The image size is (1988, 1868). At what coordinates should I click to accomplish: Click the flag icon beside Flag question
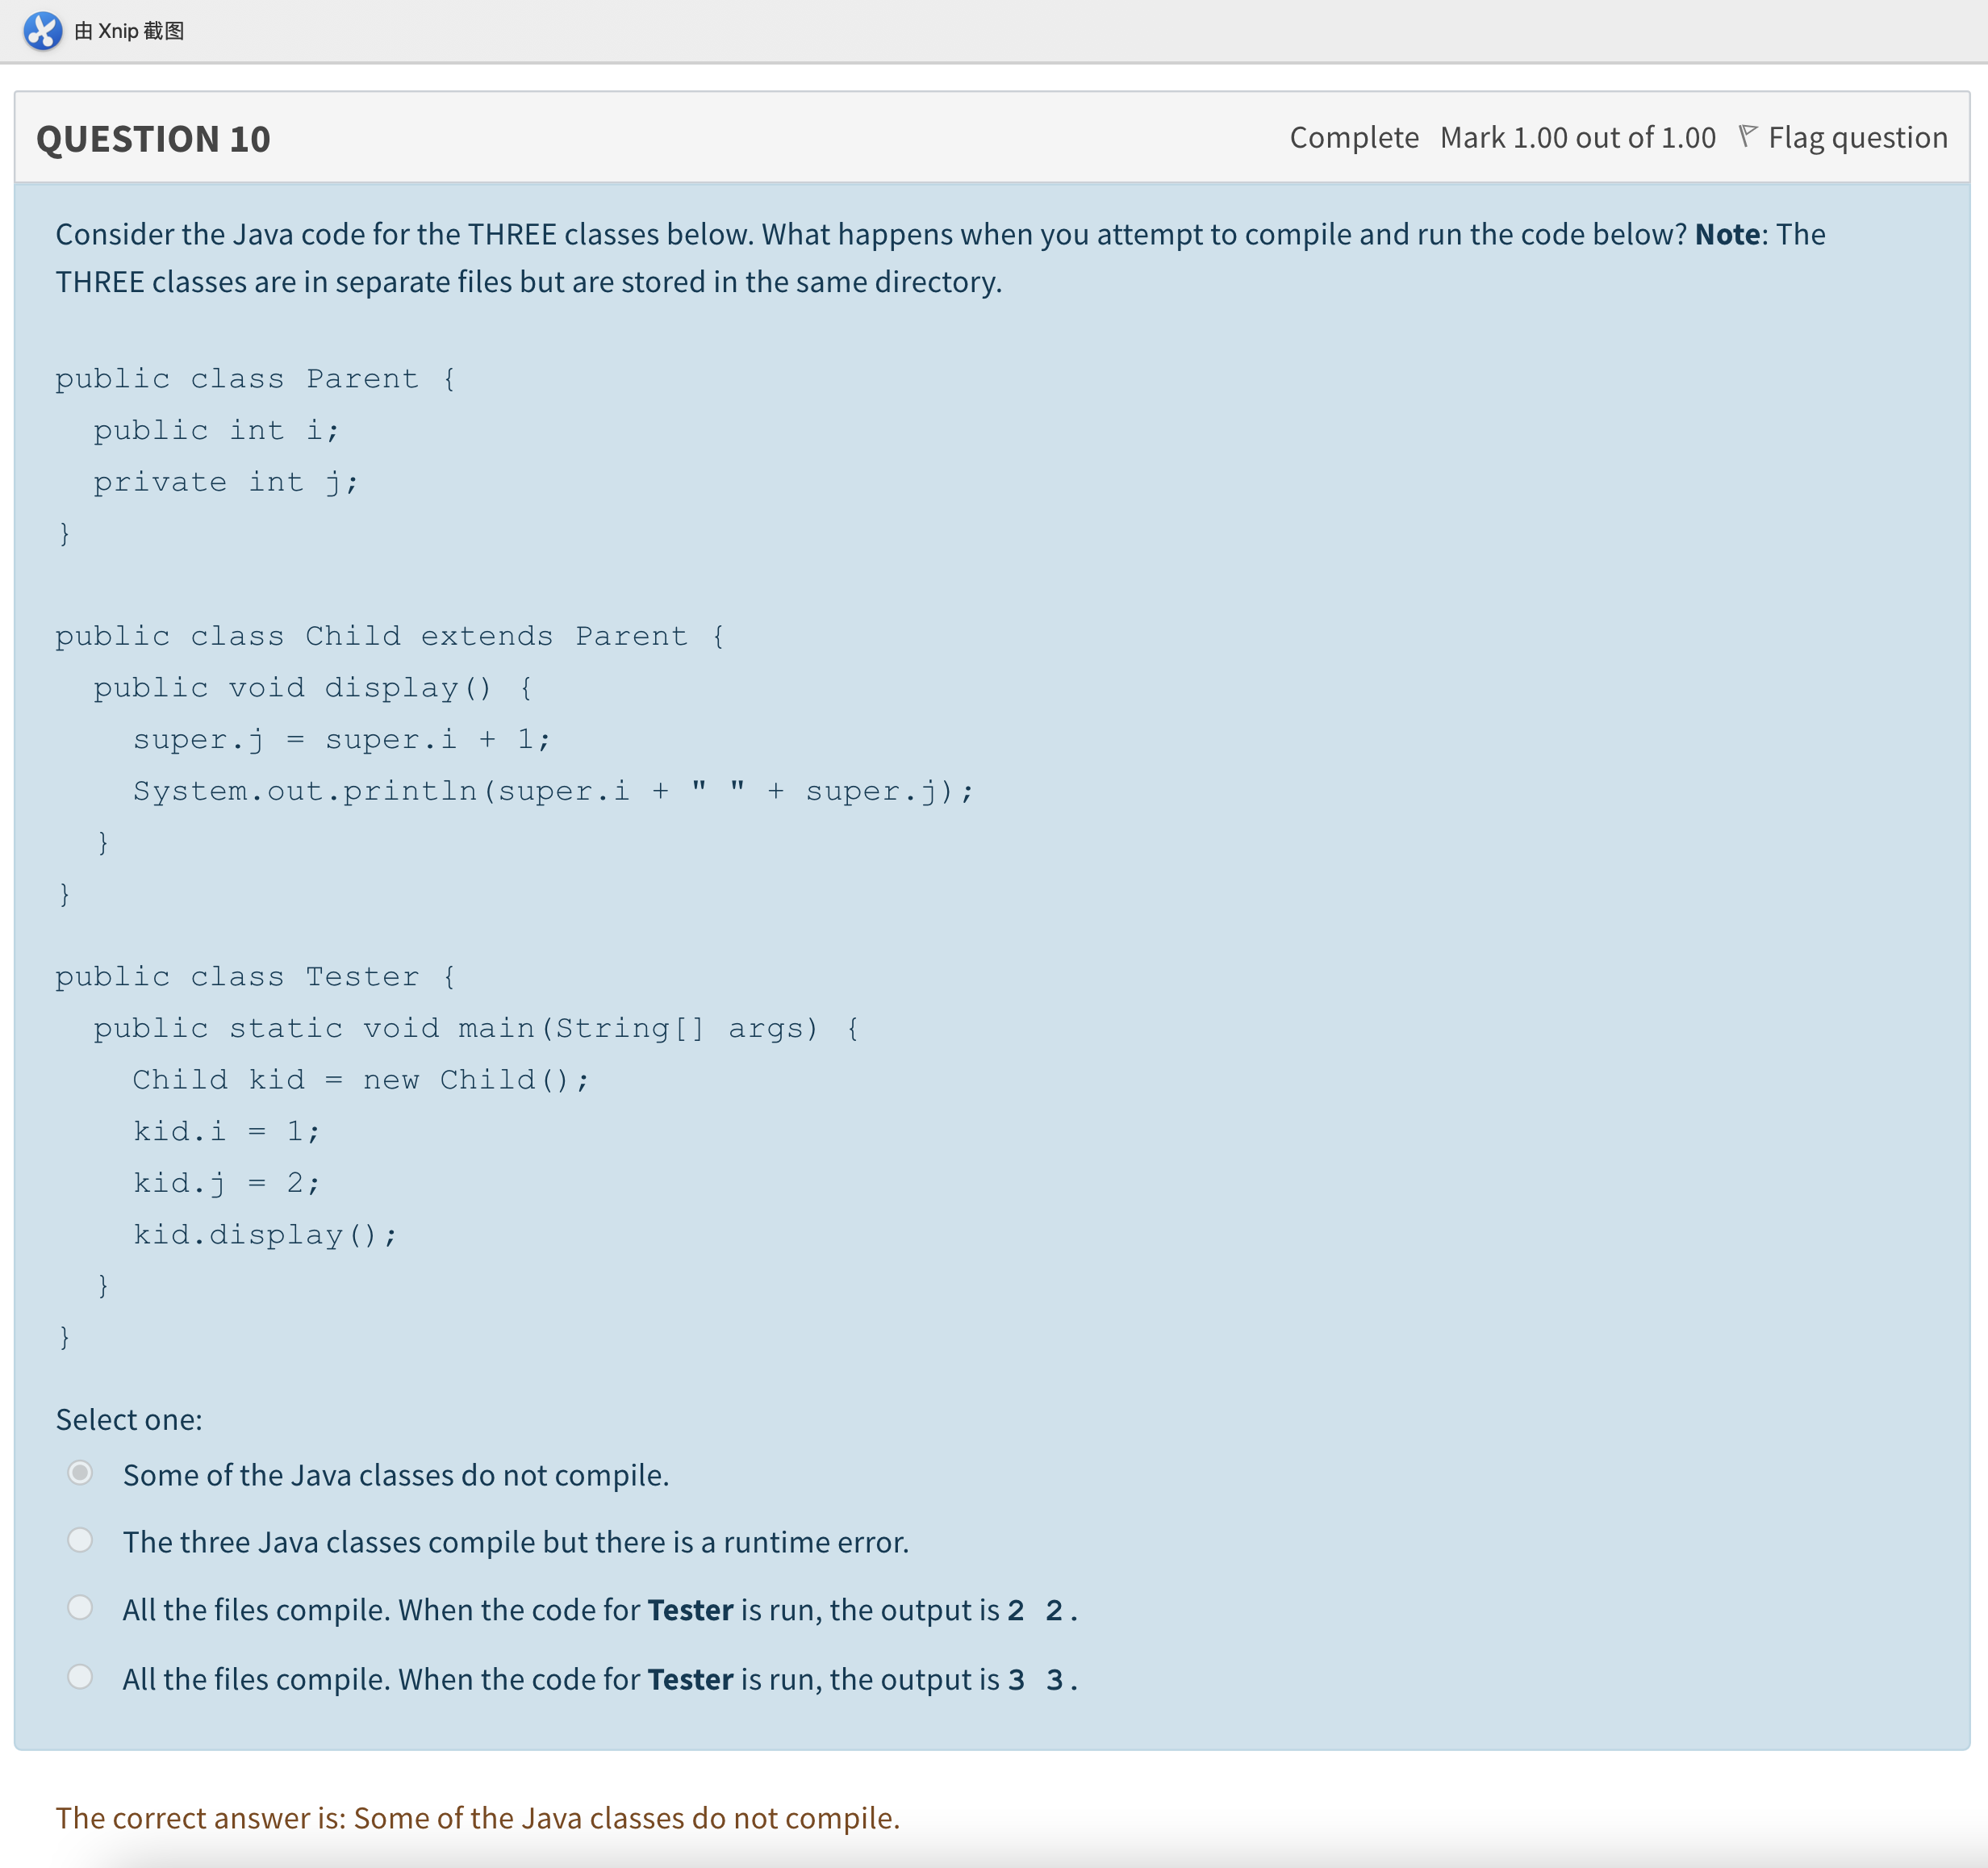(x=1747, y=136)
